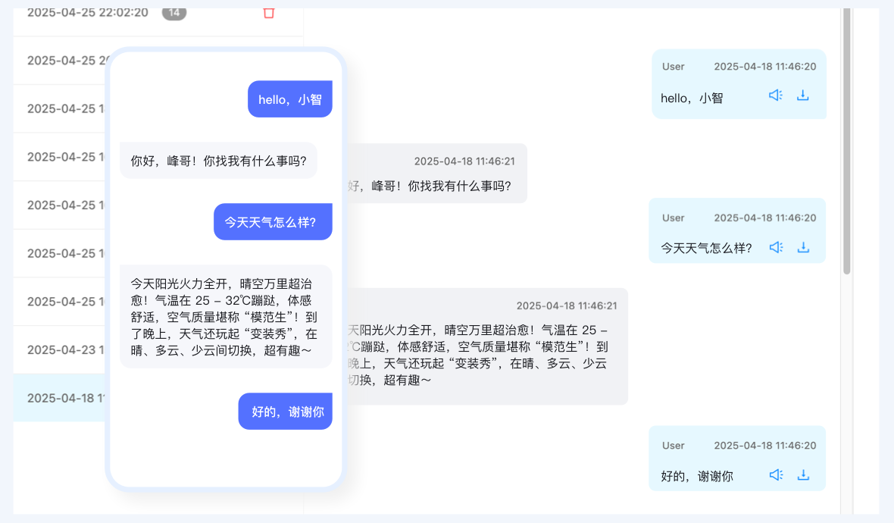The width and height of the screenshot is (894, 523).
Task: Click the "你好，峰哥" reply bubble in phone preview
Action: (x=218, y=161)
